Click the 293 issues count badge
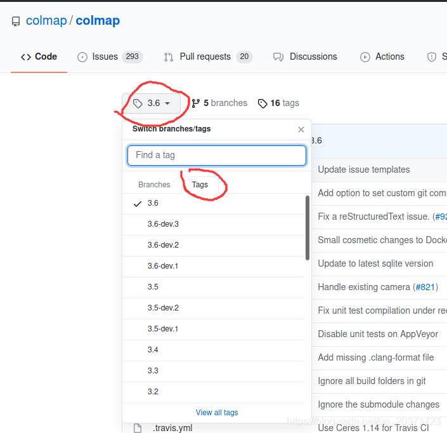Image resolution: width=447 pixels, height=433 pixels. tap(133, 57)
